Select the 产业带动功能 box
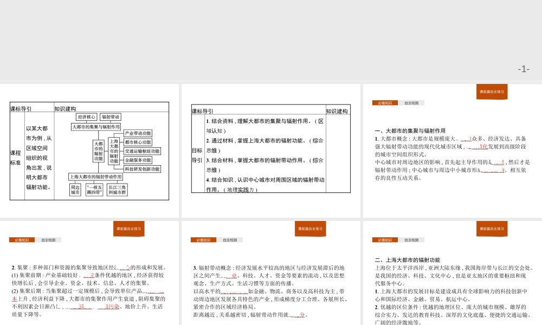The image size is (542, 325). coord(138,133)
